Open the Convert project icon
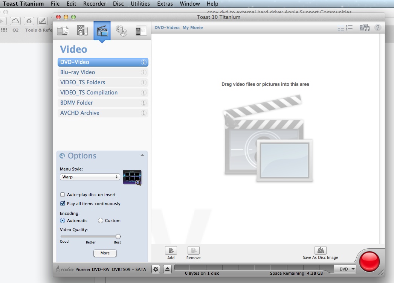 pos(141,30)
